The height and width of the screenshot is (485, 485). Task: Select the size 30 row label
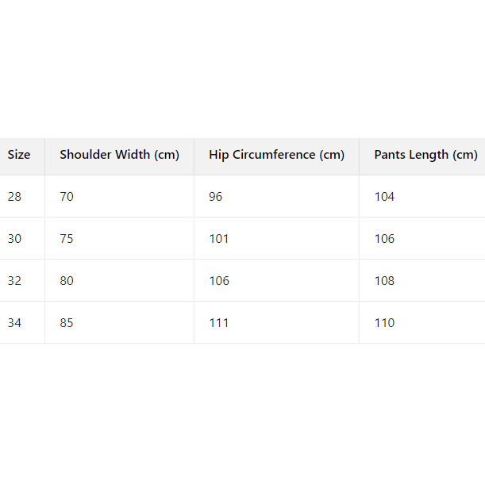(15, 239)
